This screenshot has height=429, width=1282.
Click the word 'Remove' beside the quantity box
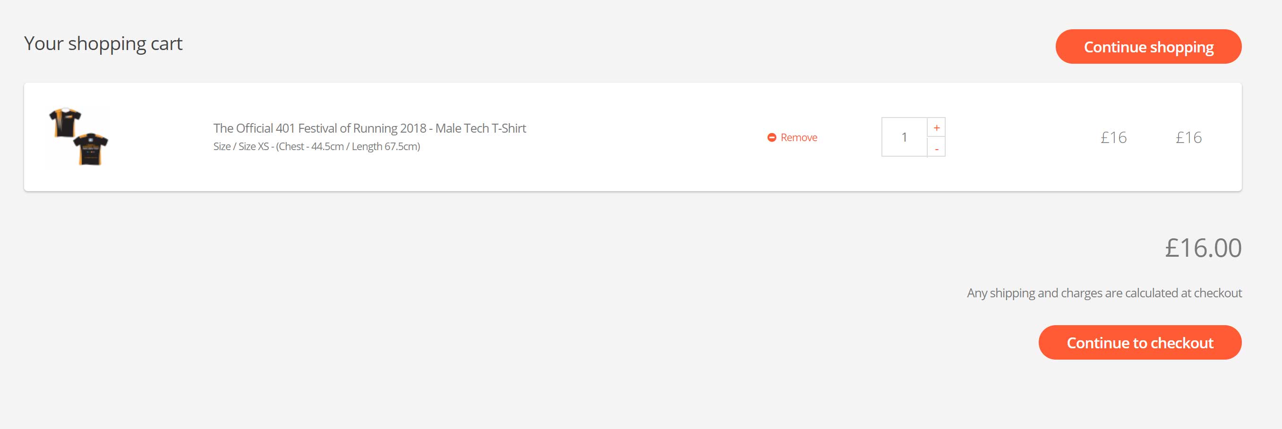point(799,137)
